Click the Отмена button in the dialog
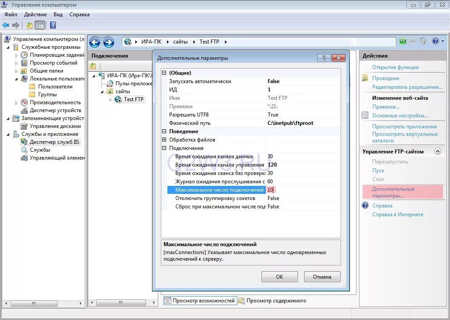 [x=322, y=276]
